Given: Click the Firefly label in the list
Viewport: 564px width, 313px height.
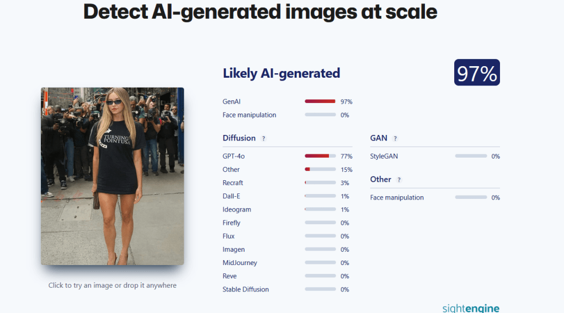Looking at the screenshot, I should (232, 223).
